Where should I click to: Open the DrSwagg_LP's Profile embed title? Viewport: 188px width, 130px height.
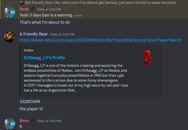(x=44, y=58)
